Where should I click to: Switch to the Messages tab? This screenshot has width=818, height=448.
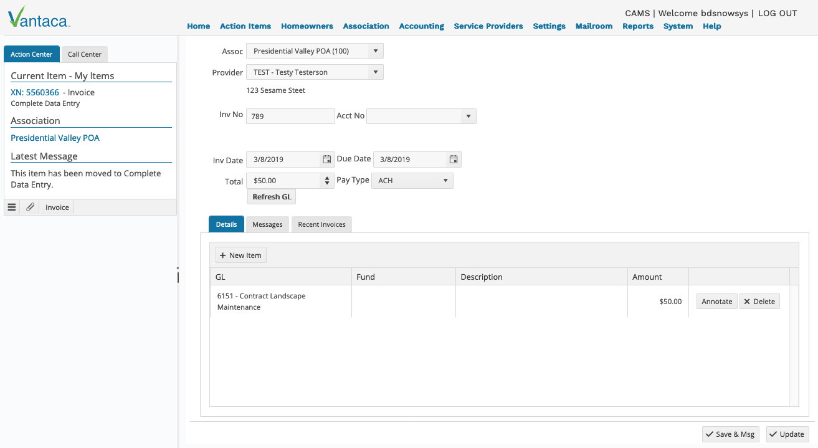click(267, 224)
